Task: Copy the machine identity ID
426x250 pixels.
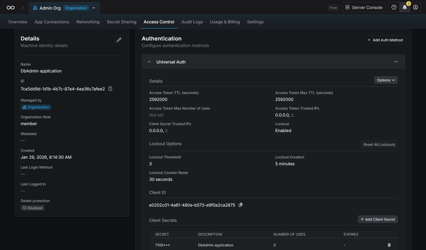Action: click(x=110, y=89)
